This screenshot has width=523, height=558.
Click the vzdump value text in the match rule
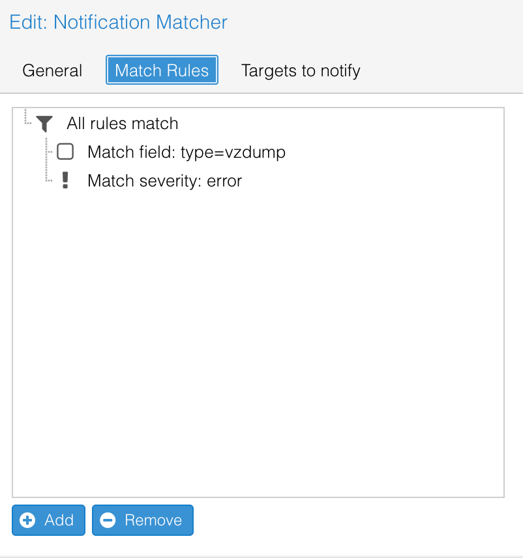(260, 152)
